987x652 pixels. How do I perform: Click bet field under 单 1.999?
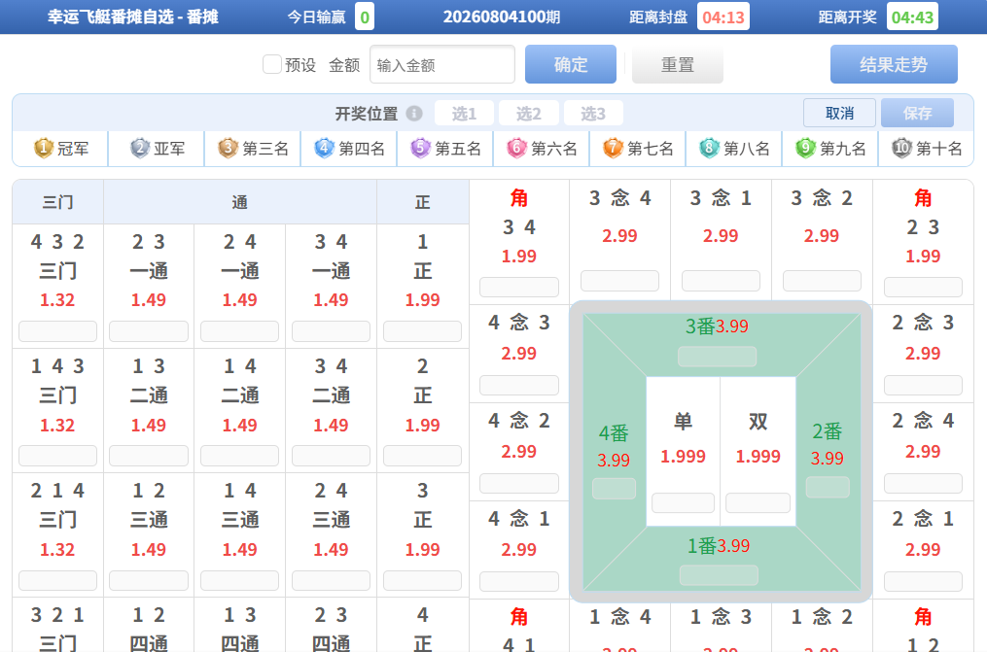[683, 503]
